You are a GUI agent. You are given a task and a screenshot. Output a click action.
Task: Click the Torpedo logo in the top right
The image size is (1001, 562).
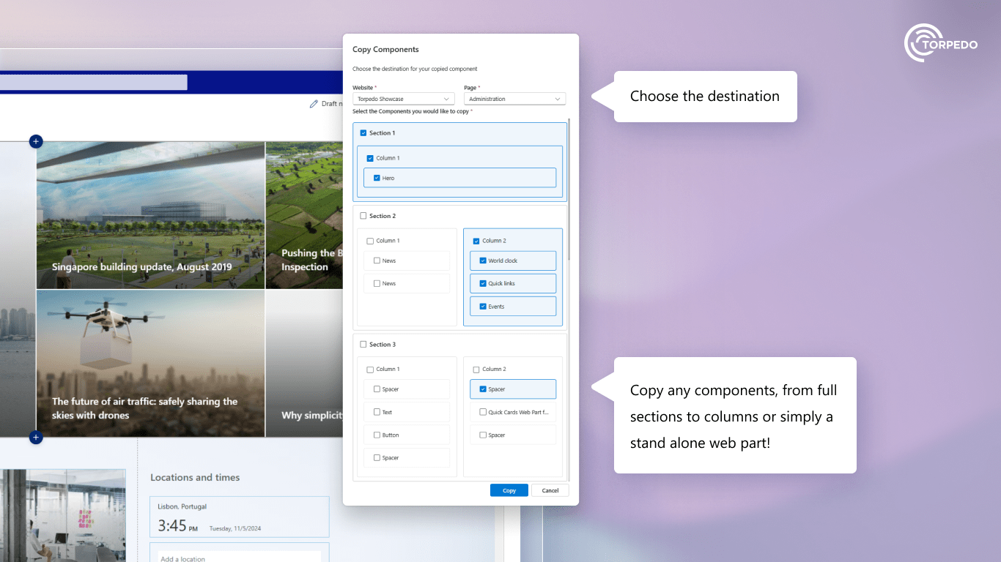click(x=940, y=42)
